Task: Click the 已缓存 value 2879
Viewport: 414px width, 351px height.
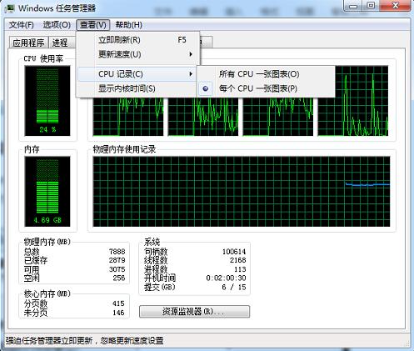Action: point(117,260)
